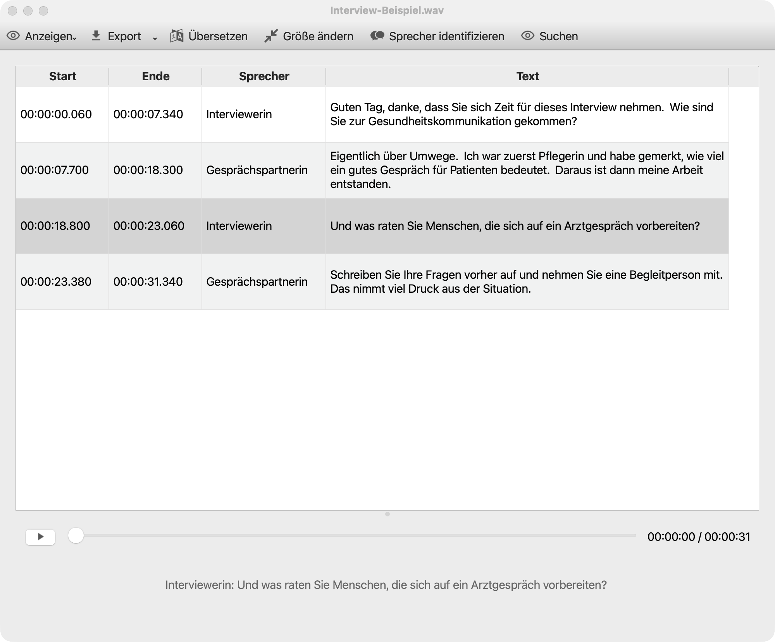Click the Sprecher column header

tap(264, 76)
